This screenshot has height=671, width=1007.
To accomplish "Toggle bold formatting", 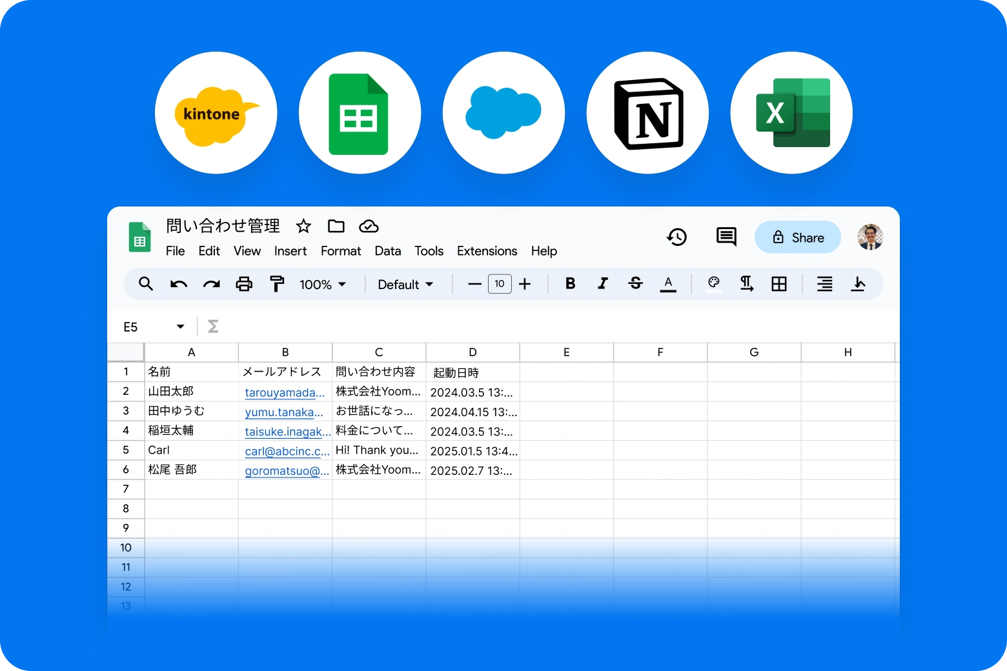I will pyautogui.click(x=570, y=284).
